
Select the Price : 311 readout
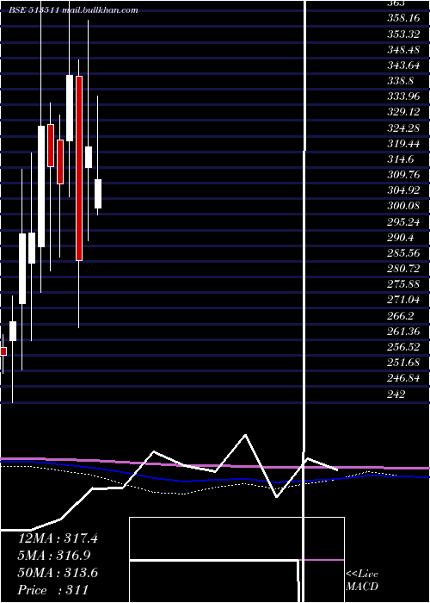pyautogui.click(x=53, y=589)
